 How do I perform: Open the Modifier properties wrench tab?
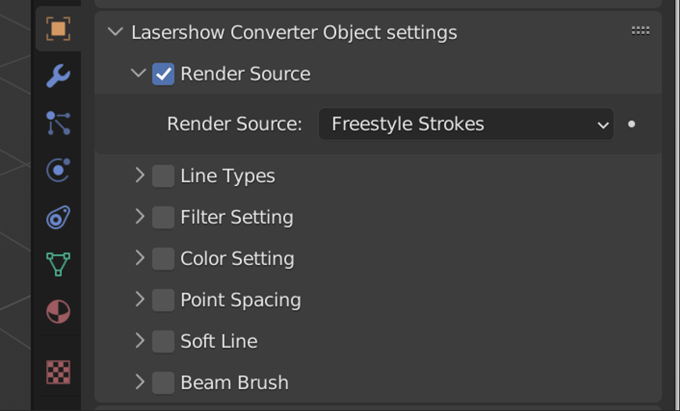tap(58, 76)
